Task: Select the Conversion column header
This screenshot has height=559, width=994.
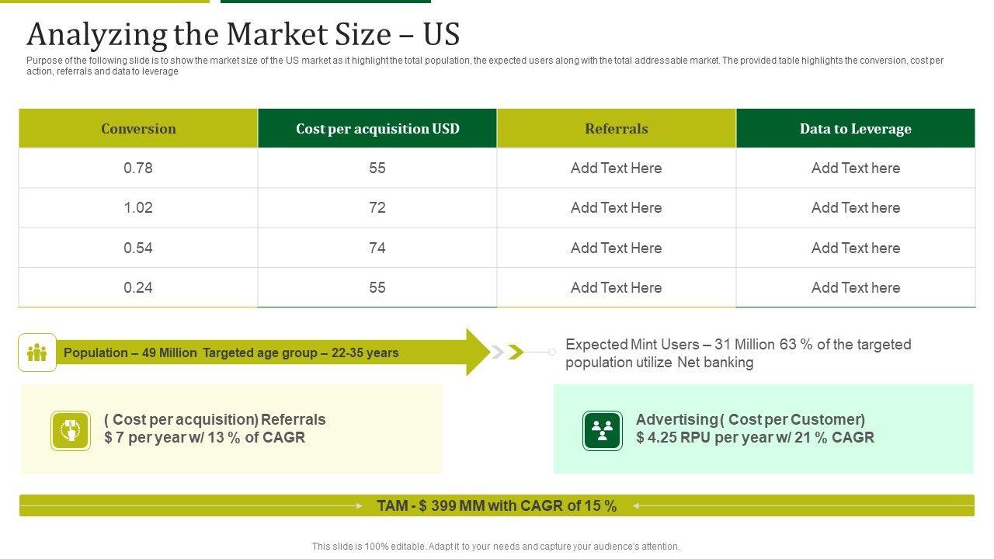Action: click(x=138, y=129)
